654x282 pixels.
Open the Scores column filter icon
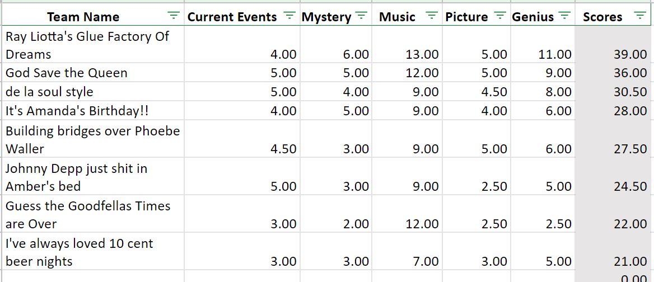tap(639, 16)
